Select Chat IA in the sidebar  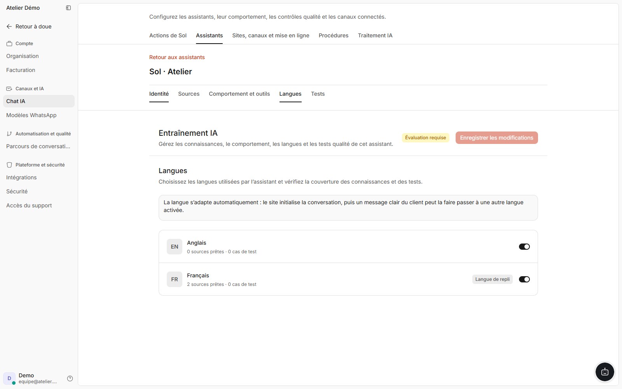point(39,101)
